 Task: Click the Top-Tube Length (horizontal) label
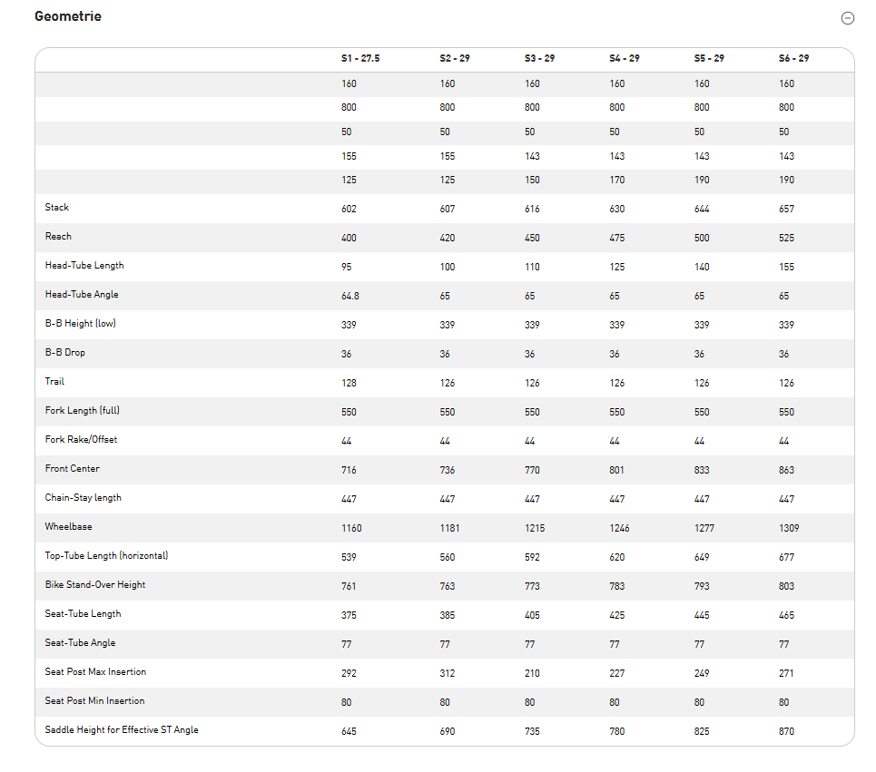click(x=106, y=556)
